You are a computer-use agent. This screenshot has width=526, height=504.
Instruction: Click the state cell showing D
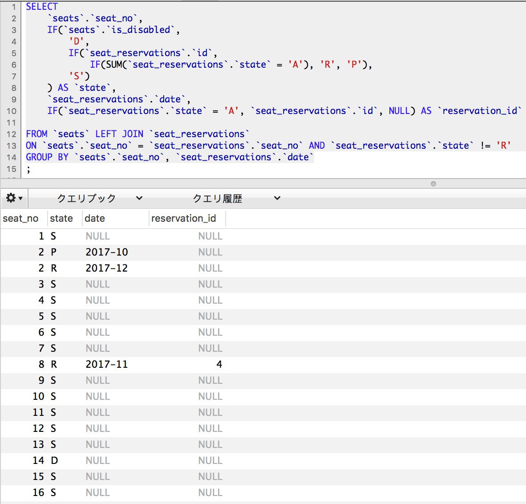click(x=54, y=460)
